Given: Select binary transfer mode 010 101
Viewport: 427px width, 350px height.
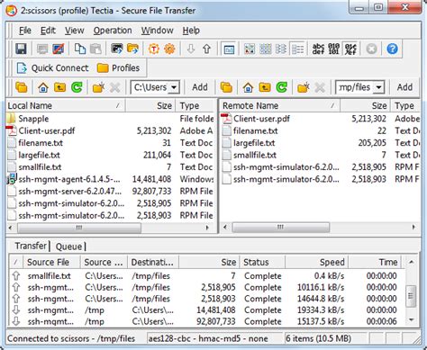Looking at the screenshot, I should coord(334,49).
